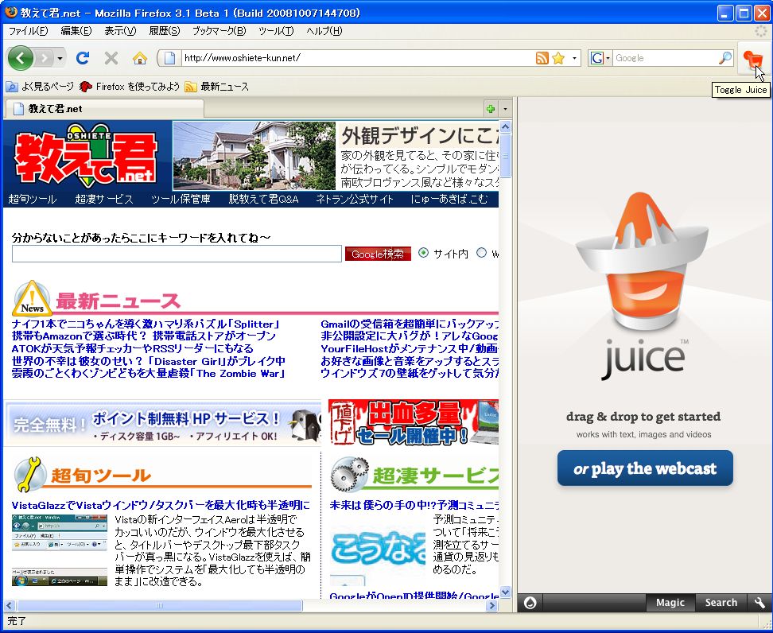Open the 編集(E) menu
The width and height of the screenshot is (773, 633).
coord(76,31)
